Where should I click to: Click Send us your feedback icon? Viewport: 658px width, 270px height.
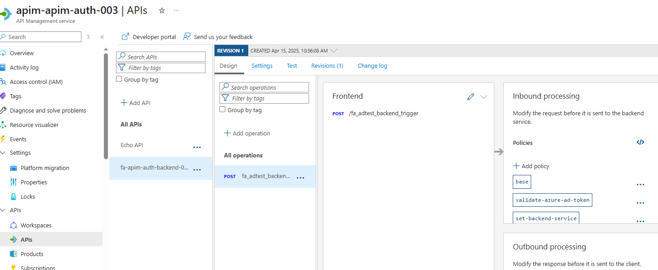click(187, 37)
